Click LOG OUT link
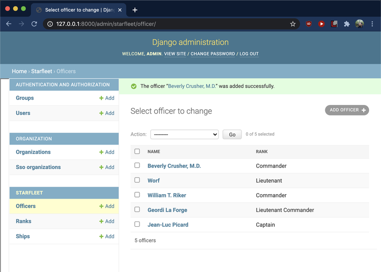The height and width of the screenshot is (272, 381). pyautogui.click(x=249, y=54)
